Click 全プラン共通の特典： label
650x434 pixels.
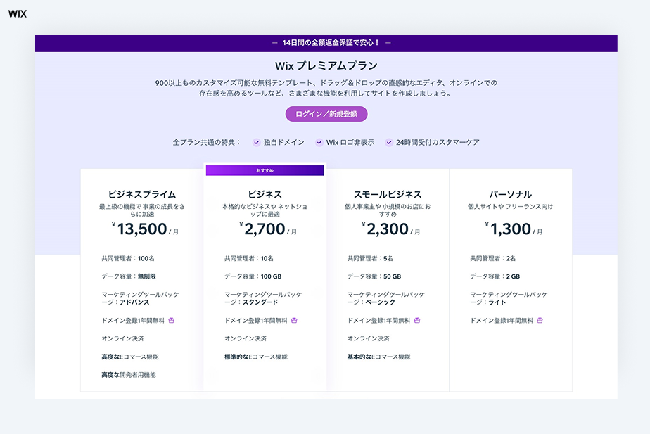[207, 143]
